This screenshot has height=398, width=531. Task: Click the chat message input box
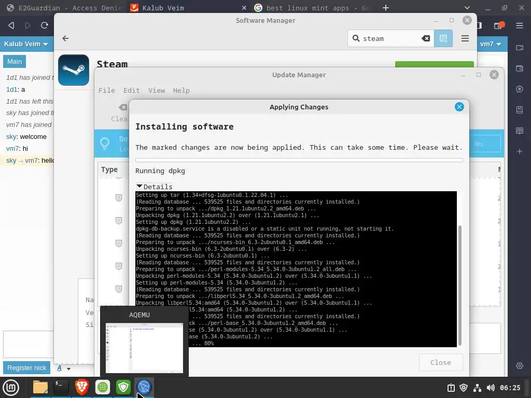click(x=29, y=344)
